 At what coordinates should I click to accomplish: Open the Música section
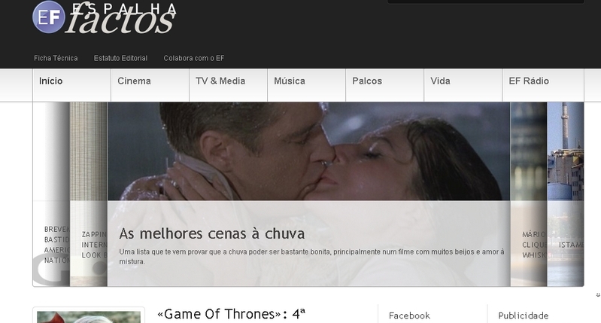pos(306,85)
